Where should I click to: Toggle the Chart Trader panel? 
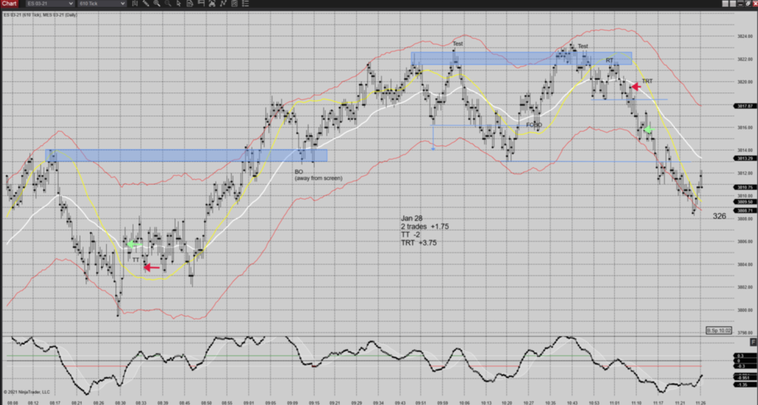click(201, 4)
